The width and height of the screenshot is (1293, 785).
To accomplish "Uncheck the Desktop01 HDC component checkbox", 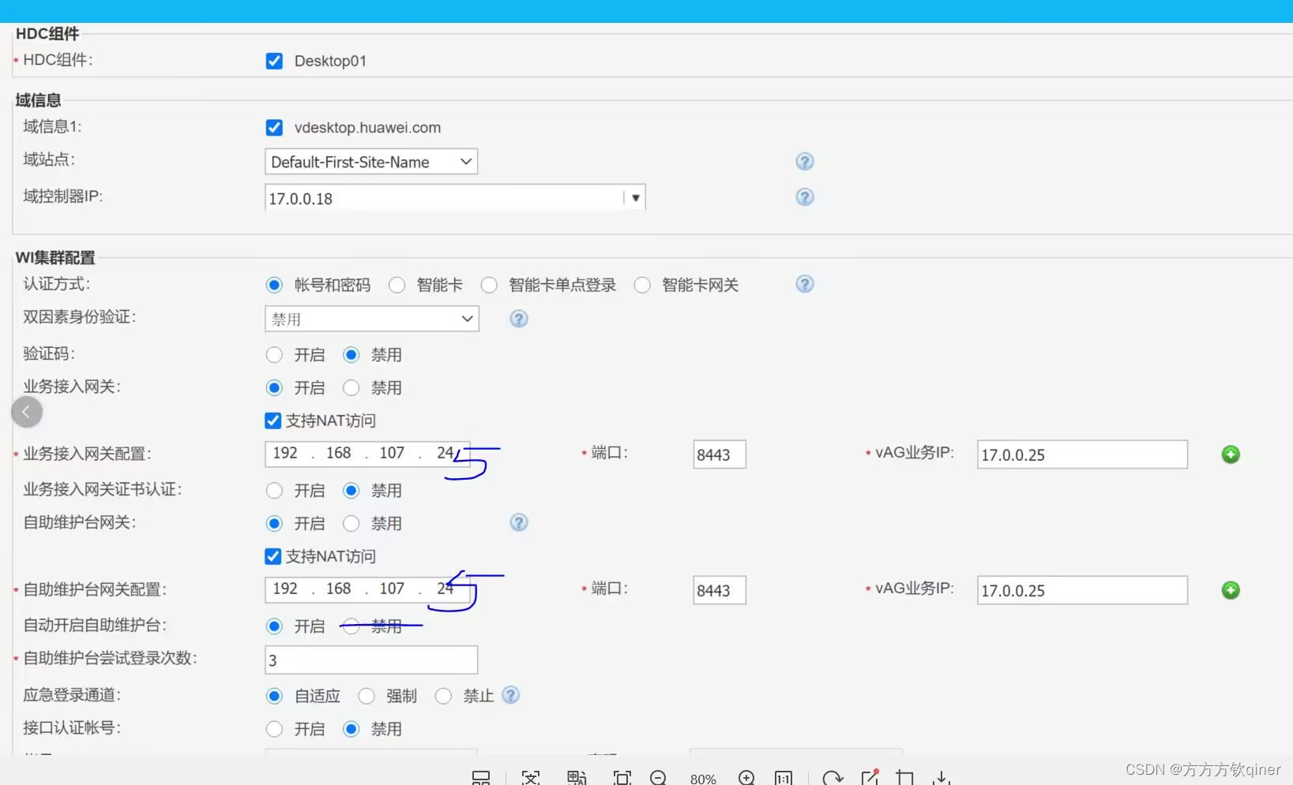I will coord(274,61).
